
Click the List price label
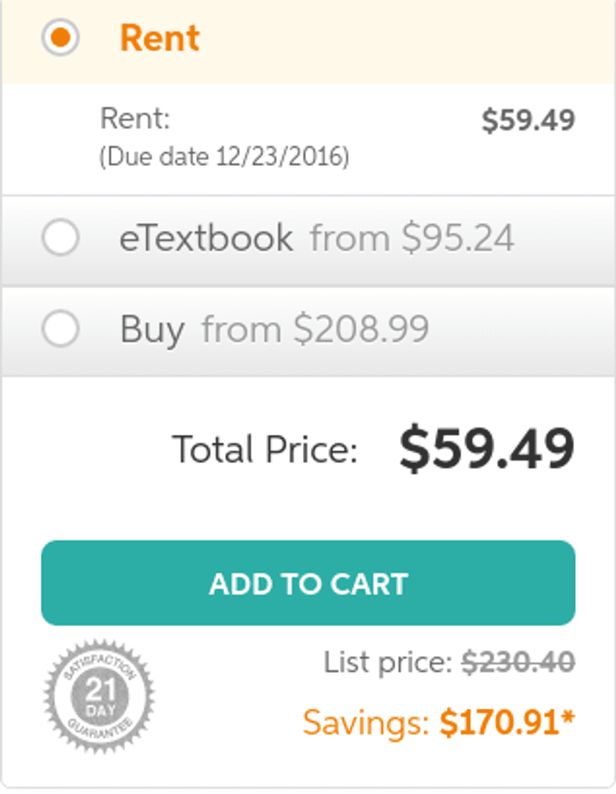click(388, 662)
